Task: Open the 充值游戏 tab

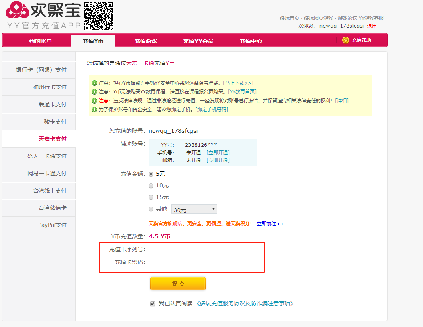Action: [x=146, y=41]
